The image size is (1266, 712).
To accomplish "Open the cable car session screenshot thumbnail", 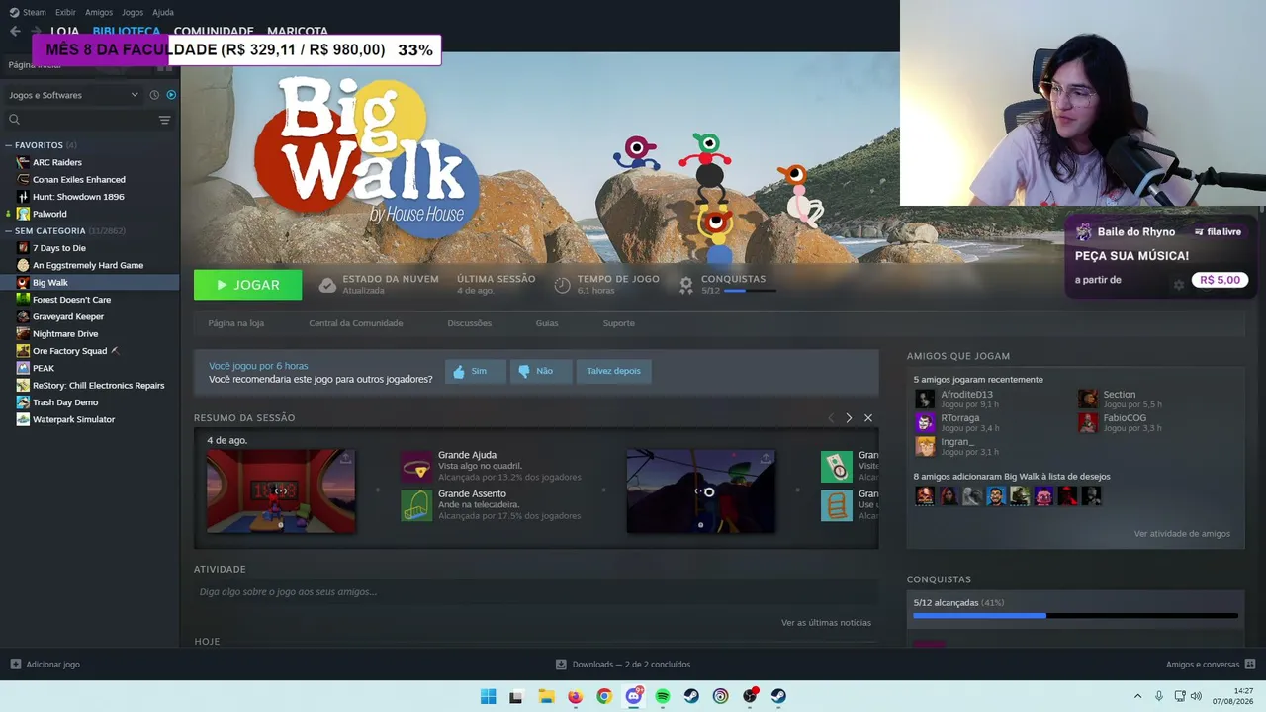I will point(701,491).
